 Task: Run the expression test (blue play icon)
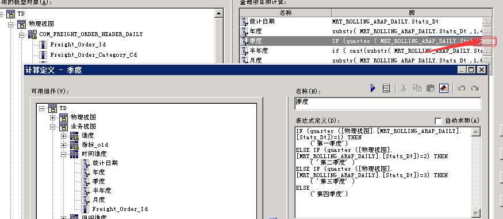pos(373,88)
